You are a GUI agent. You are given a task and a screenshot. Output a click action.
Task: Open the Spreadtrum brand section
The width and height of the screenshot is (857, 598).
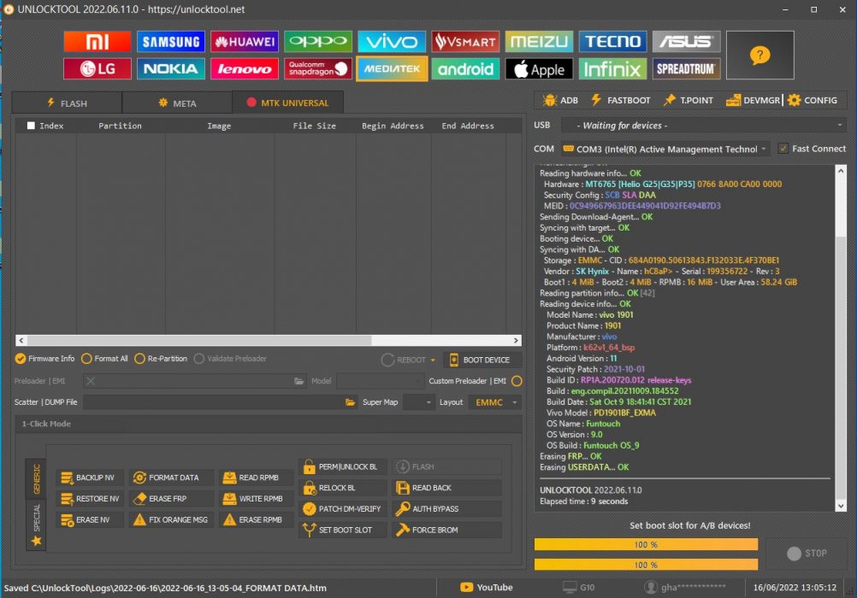pyautogui.click(x=687, y=69)
